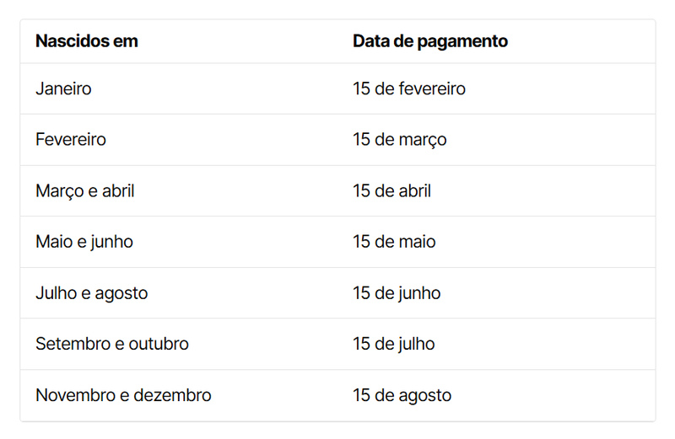
Task: Click the word "dezembro" in the last row
Action: [176, 395]
